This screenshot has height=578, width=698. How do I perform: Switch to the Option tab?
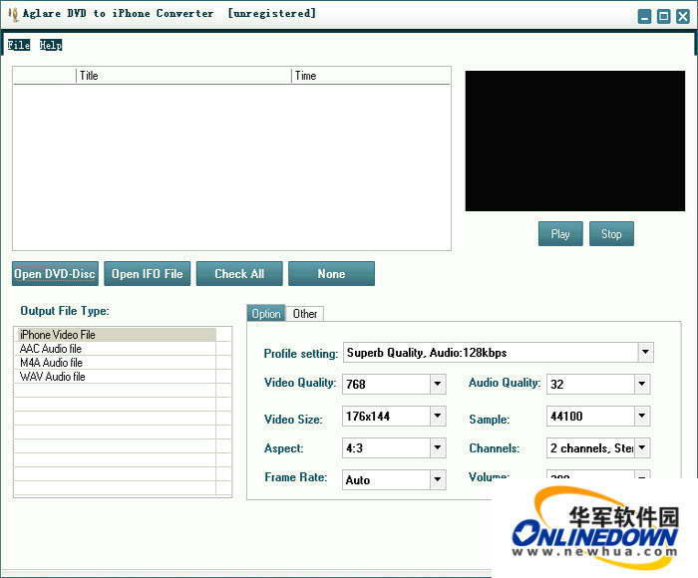point(266,314)
